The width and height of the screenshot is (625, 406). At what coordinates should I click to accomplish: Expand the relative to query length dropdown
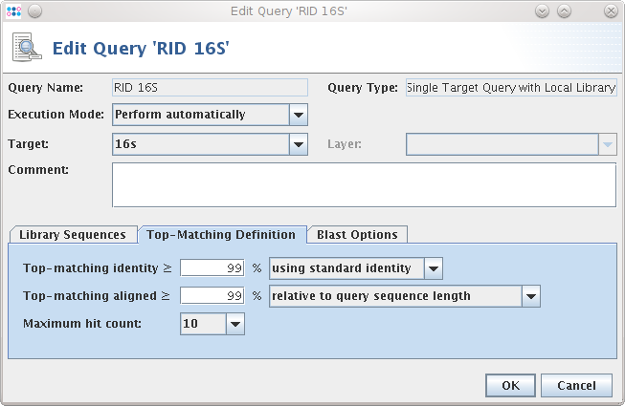click(531, 296)
